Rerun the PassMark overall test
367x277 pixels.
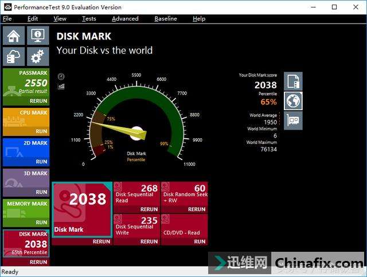click(38, 101)
